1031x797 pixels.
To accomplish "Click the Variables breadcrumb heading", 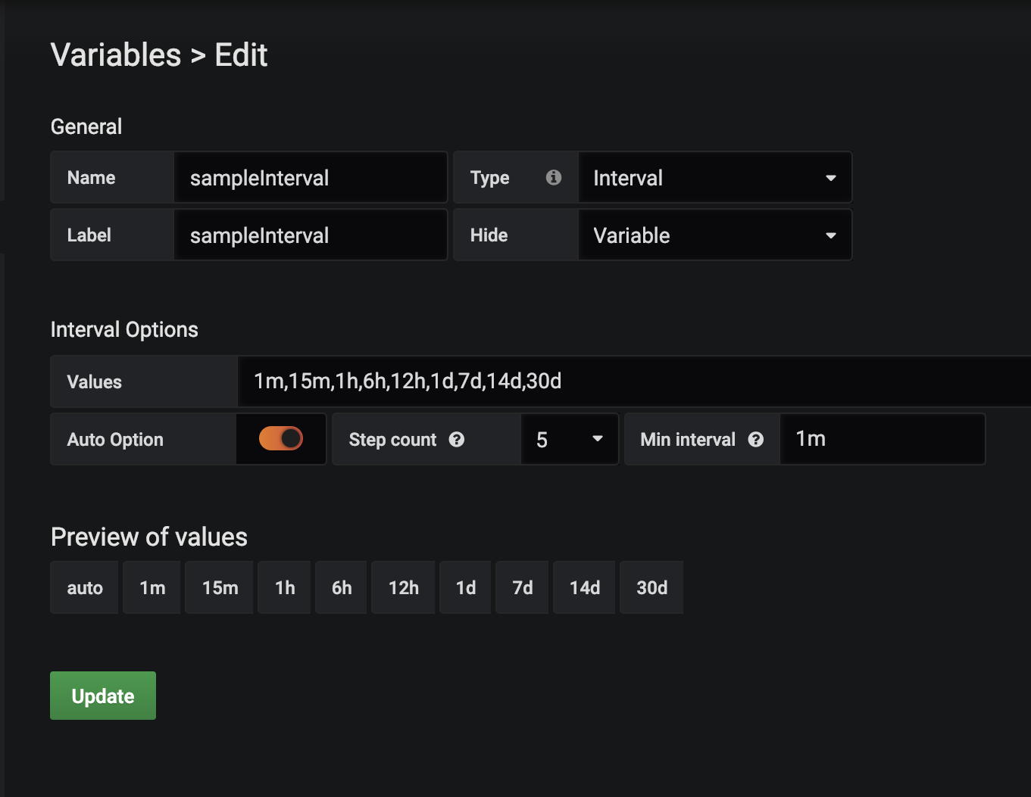I will (116, 55).
